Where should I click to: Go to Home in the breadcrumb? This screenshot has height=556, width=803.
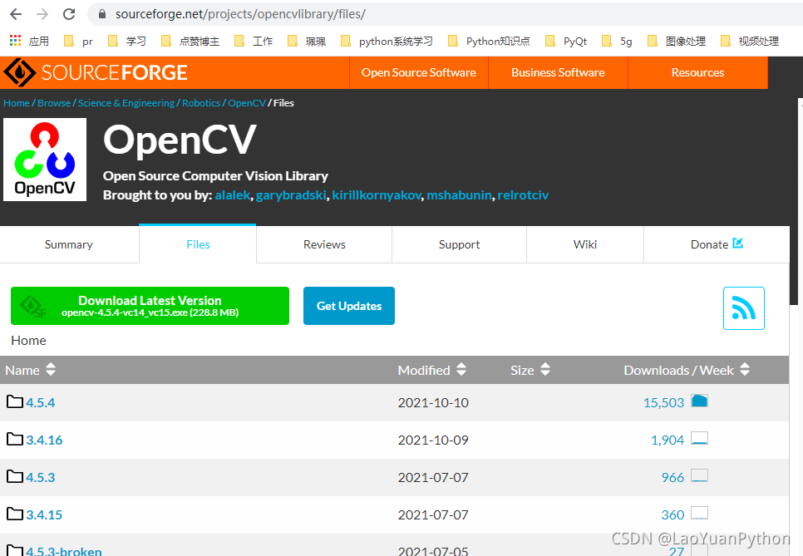(17, 103)
